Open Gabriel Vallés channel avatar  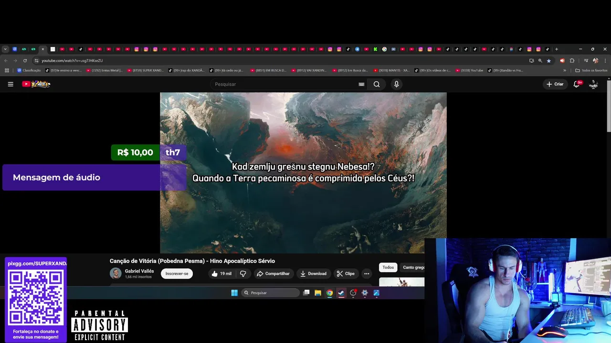click(x=116, y=273)
